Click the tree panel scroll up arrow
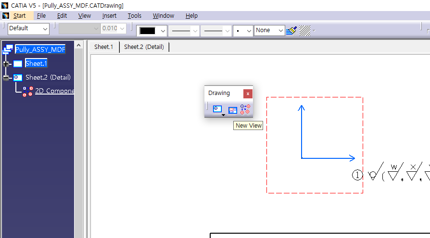Viewport: 430px width, 238px height. pyautogui.click(x=79, y=46)
